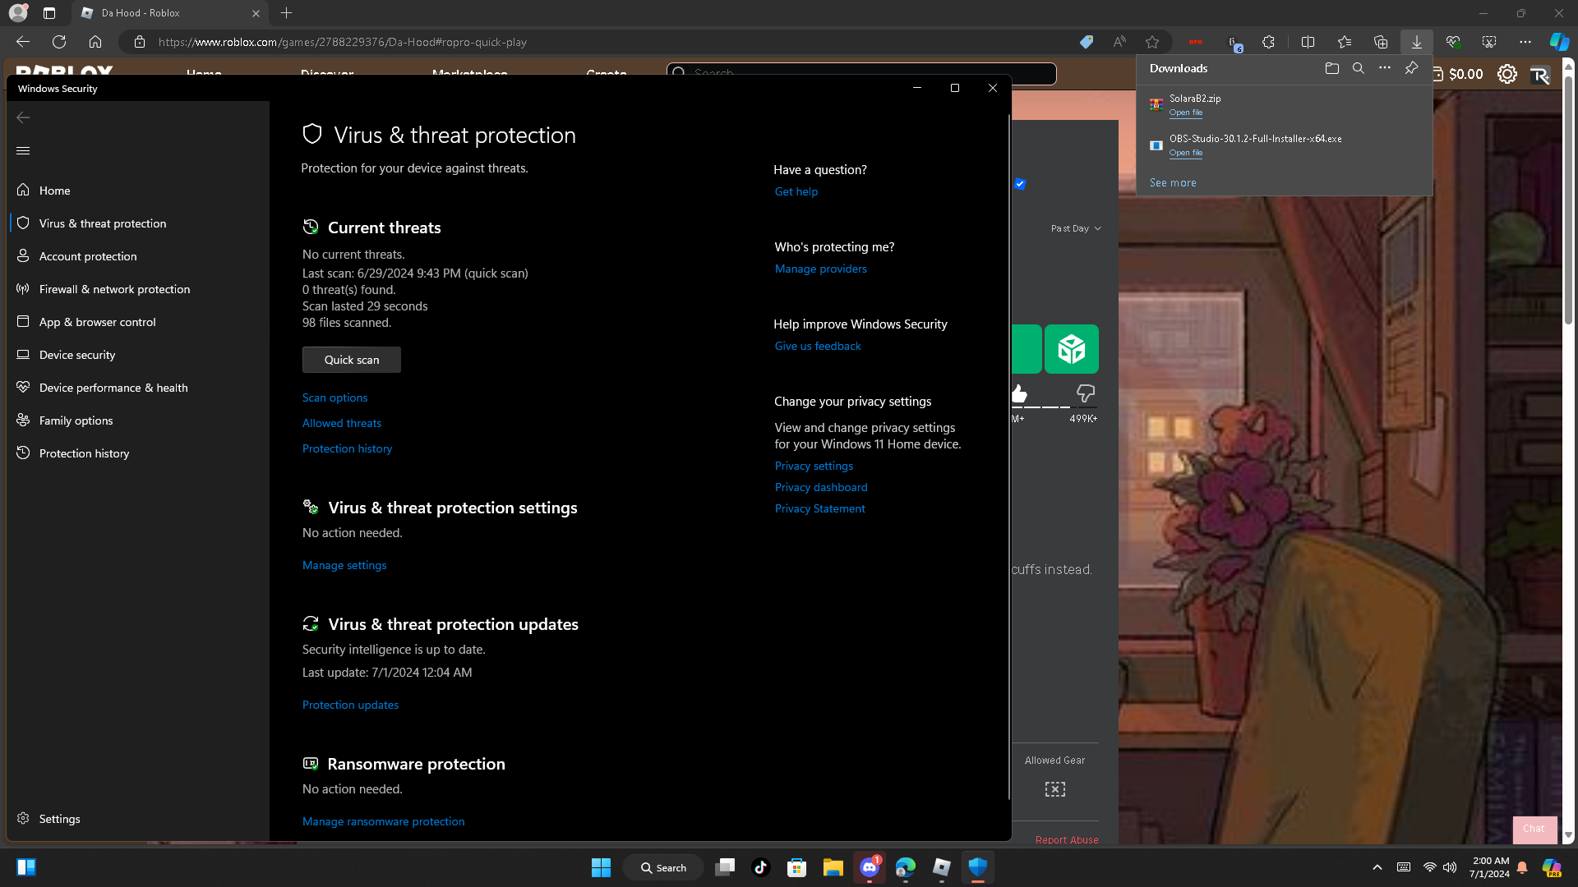Screen dimensions: 1578x887
Task: Open Scan options link
Action: (335, 398)
